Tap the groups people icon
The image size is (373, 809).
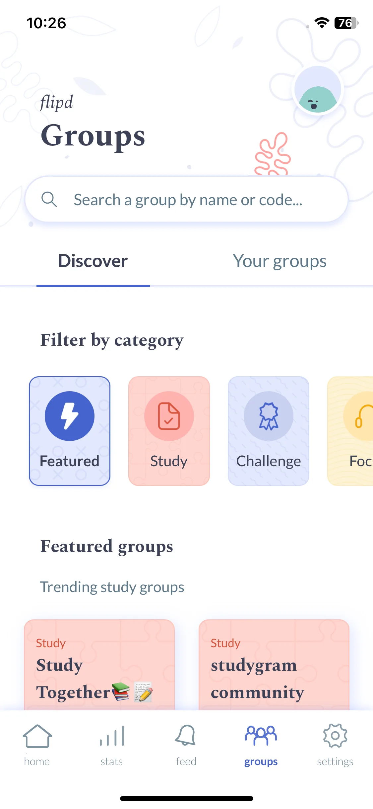[x=261, y=736]
